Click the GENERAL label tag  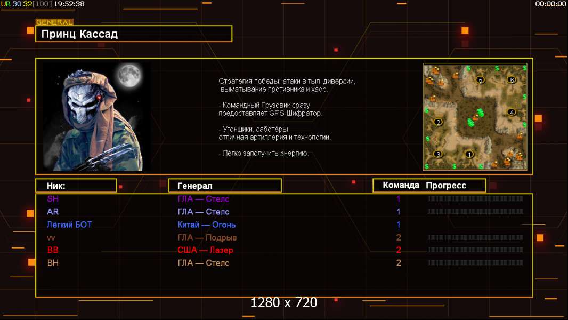click(x=54, y=22)
